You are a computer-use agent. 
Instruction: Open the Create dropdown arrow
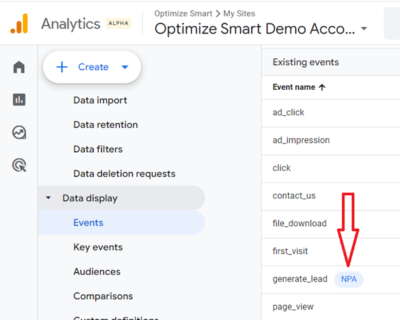click(x=125, y=68)
